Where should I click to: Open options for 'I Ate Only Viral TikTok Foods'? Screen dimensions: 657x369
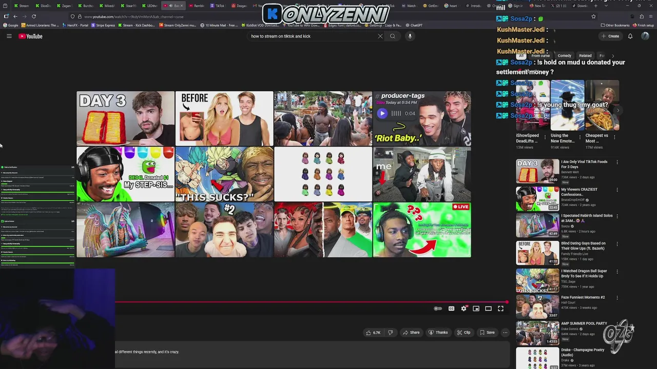point(617,162)
